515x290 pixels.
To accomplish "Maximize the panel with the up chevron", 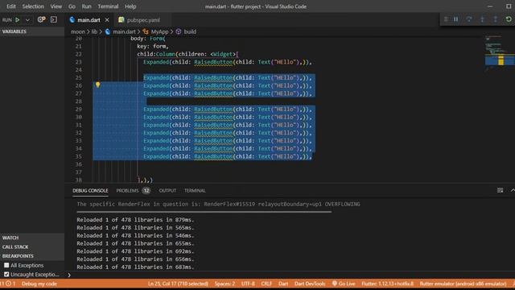I will coord(513,190).
